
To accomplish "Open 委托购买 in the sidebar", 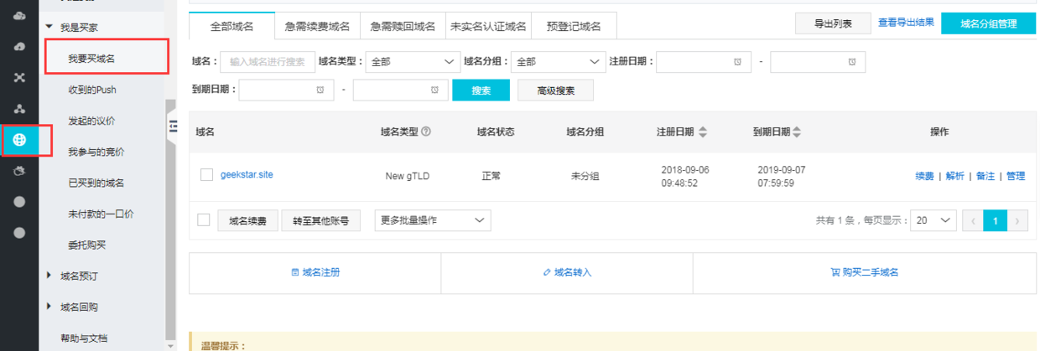I will 87,245.
